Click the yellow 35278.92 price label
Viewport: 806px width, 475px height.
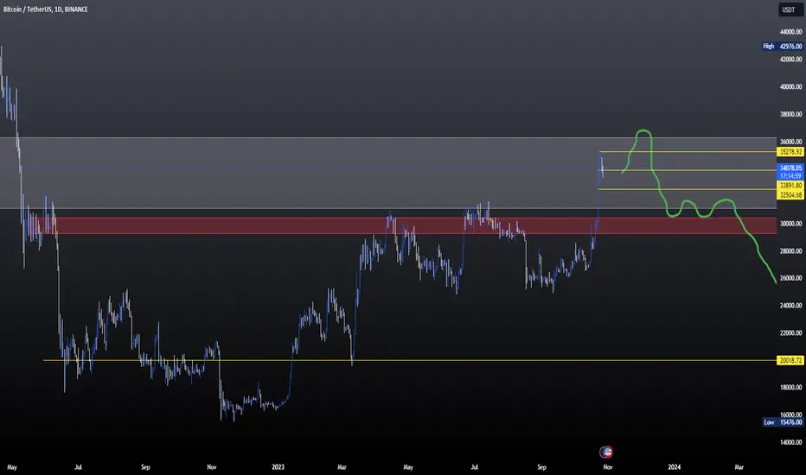tap(790, 151)
